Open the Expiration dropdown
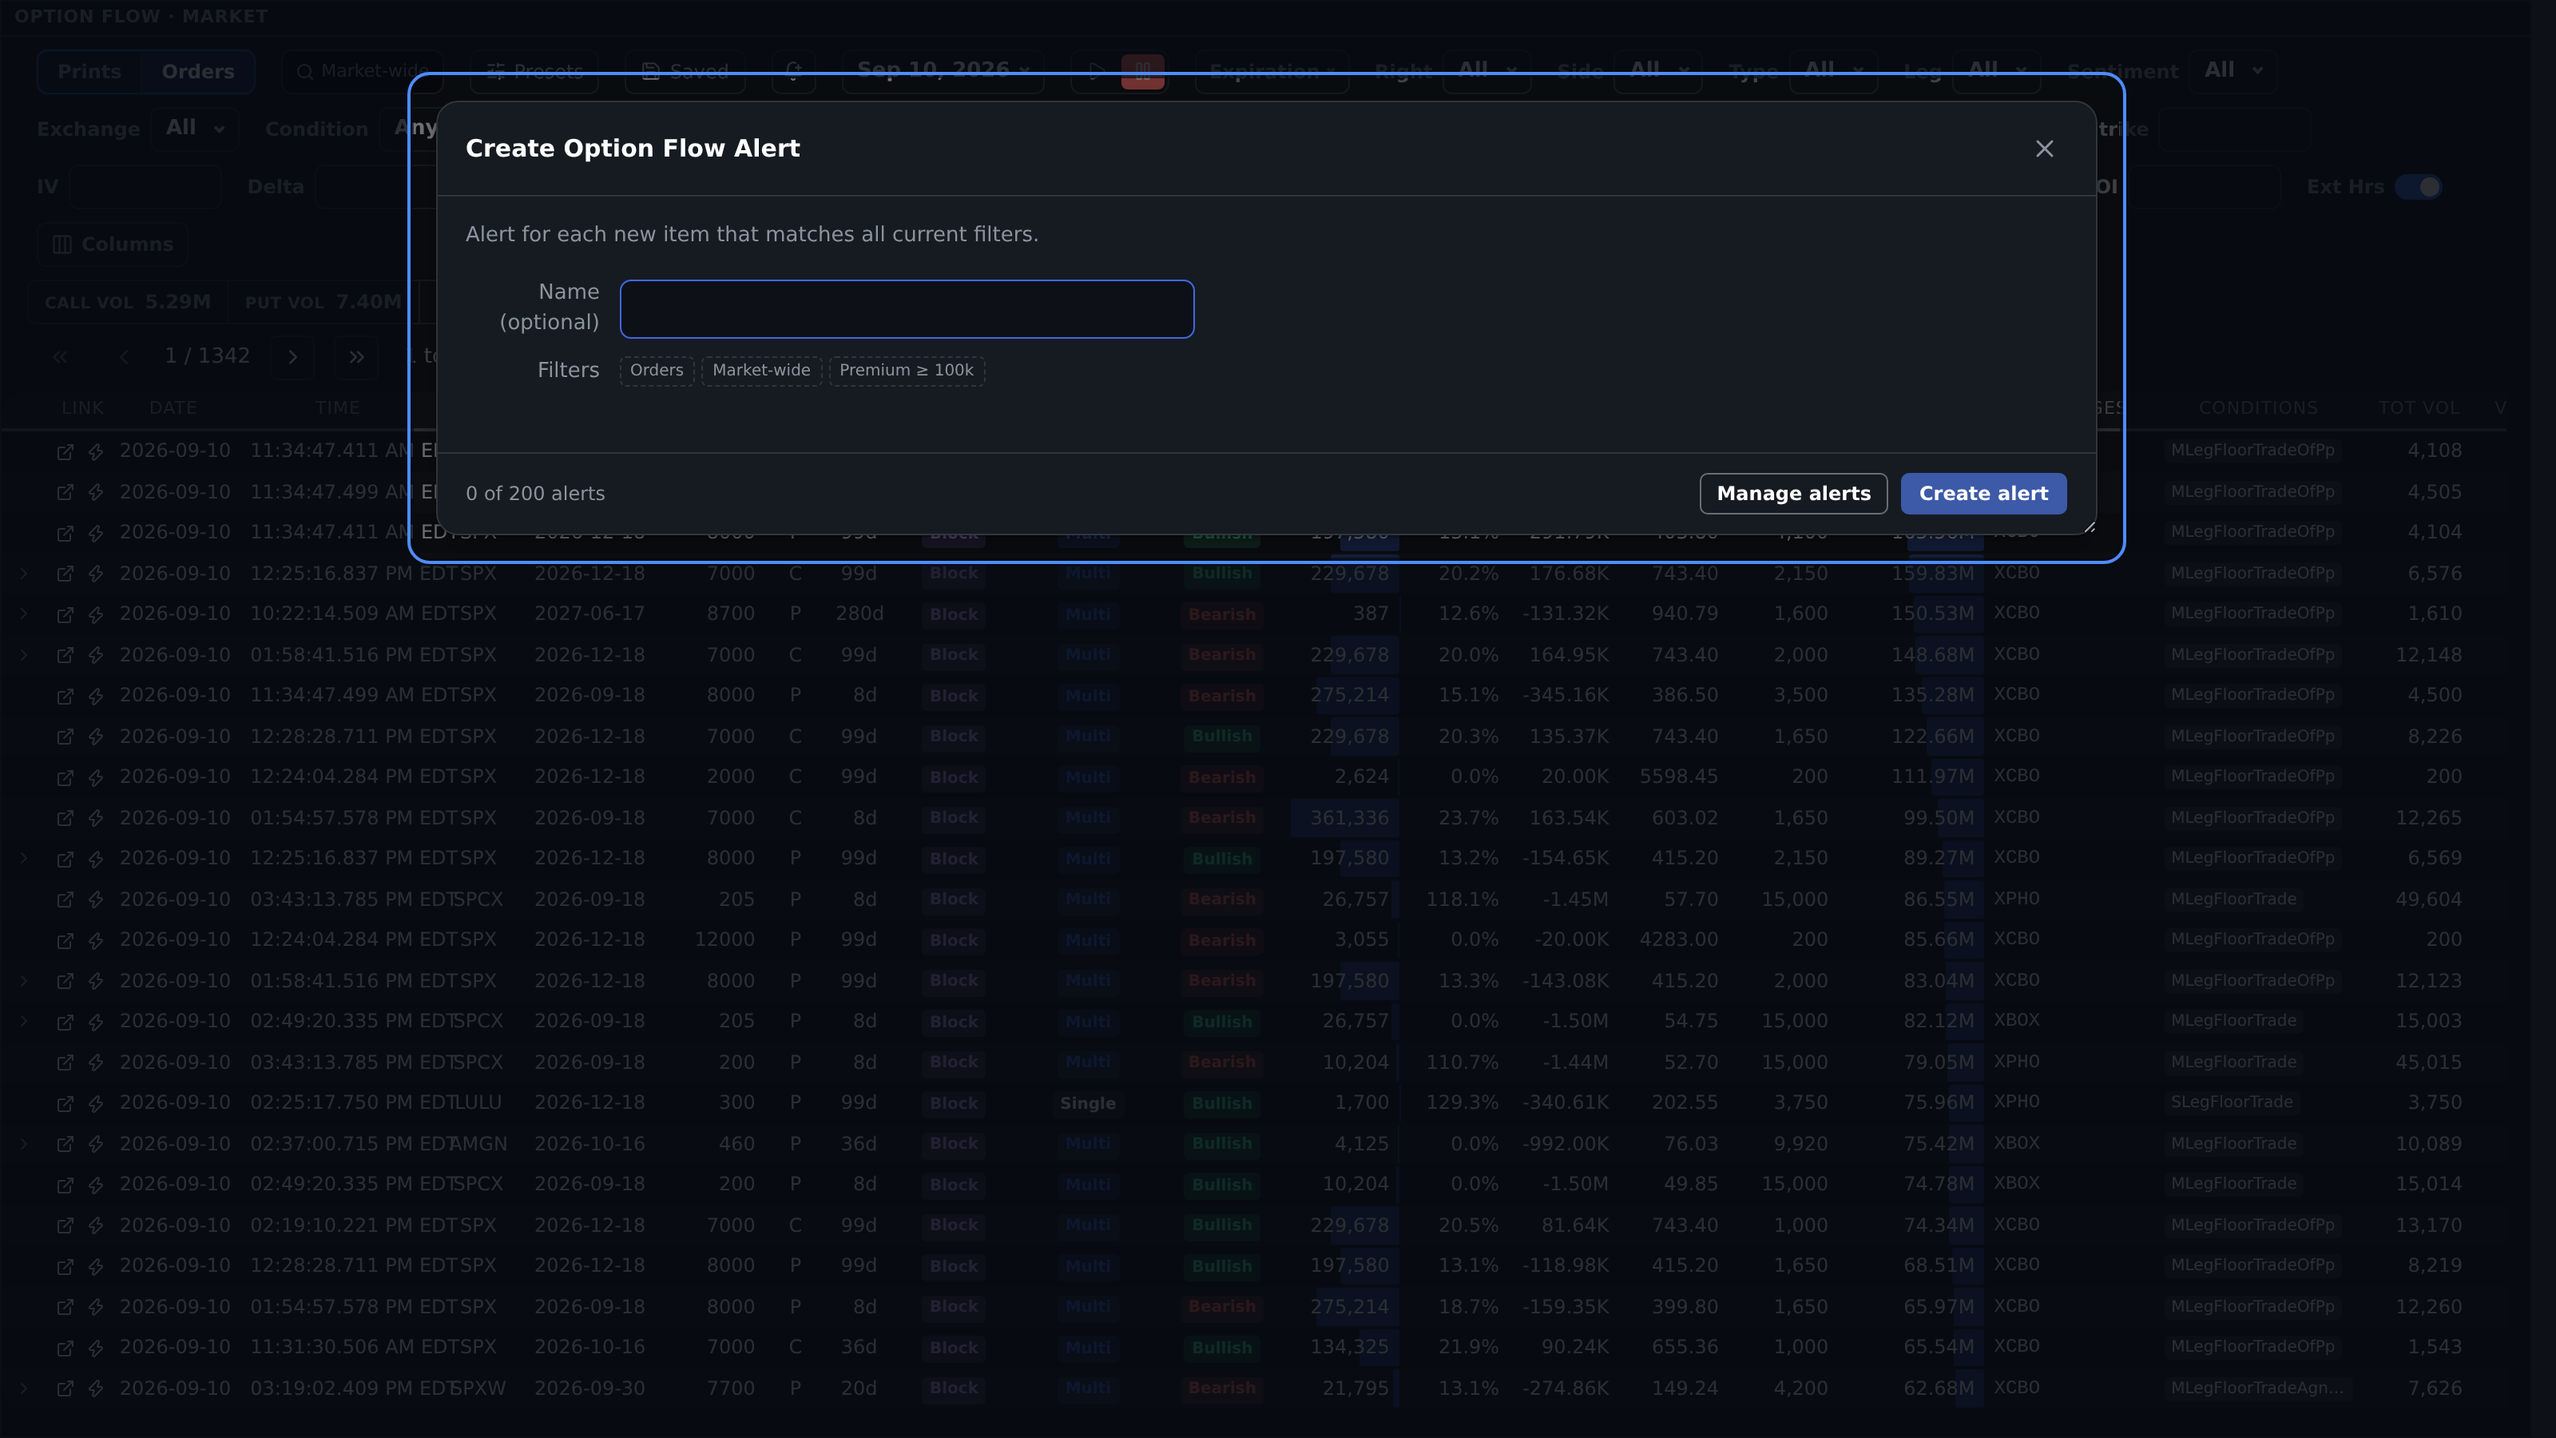The height and width of the screenshot is (1438, 2556). pos(1271,71)
